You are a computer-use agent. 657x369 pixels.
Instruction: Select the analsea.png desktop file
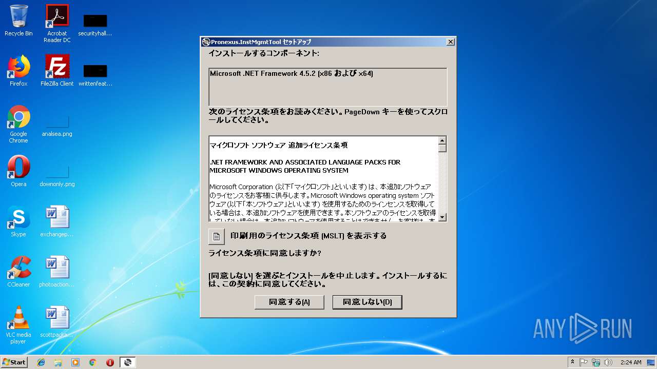coord(57,125)
